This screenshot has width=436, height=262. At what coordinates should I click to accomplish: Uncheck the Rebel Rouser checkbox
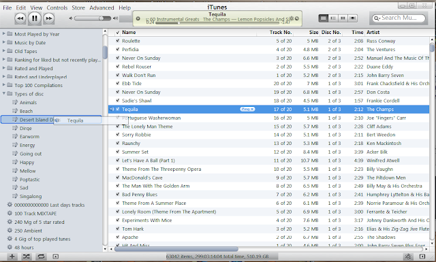(118, 67)
